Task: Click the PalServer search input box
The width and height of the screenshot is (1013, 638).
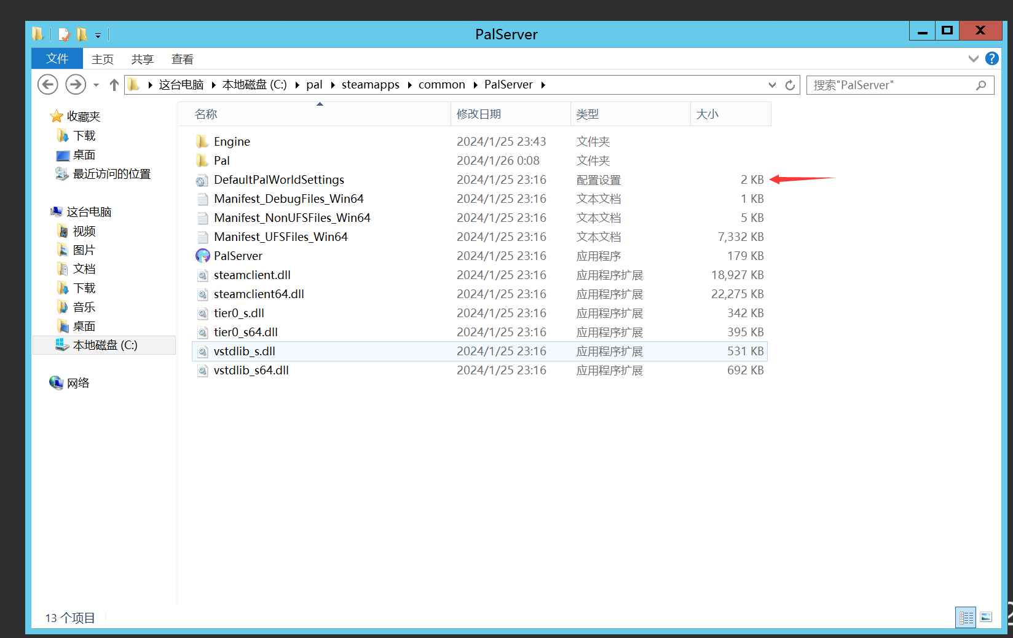Action: (x=891, y=85)
